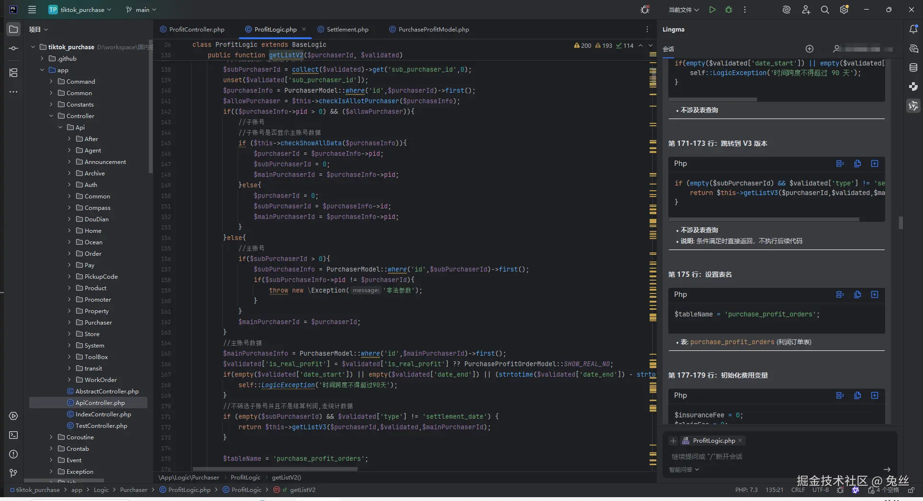The height and width of the screenshot is (501, 923).
Task: Open the Terminal tool window icon
Action: (13, 435)
